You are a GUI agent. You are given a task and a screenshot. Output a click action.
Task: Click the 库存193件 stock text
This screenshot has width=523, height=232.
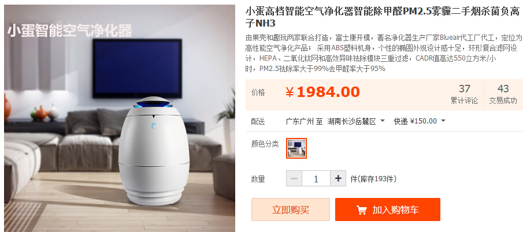point(376,179)
